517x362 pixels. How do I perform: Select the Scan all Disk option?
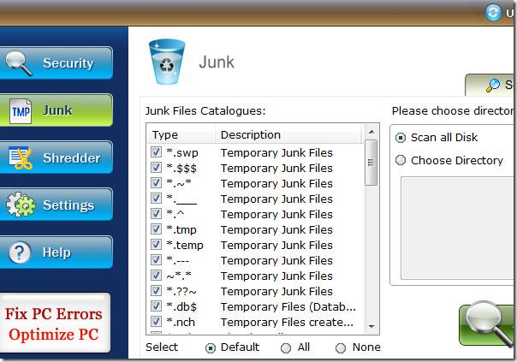tap(400, 138)
